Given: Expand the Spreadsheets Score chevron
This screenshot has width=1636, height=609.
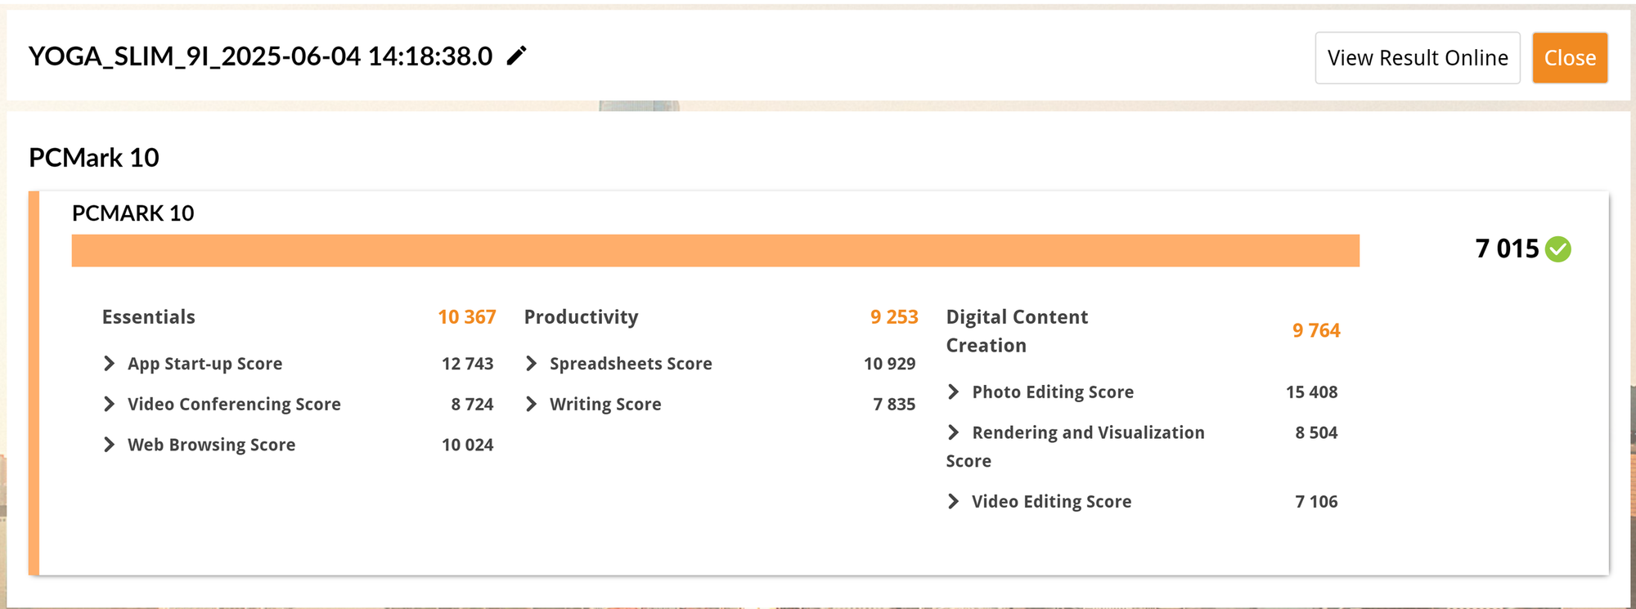Looking at the screenshot, I should (532, 363).
